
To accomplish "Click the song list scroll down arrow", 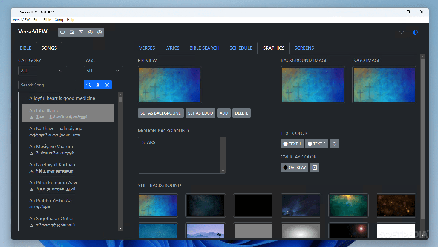I will click(121, 228).
